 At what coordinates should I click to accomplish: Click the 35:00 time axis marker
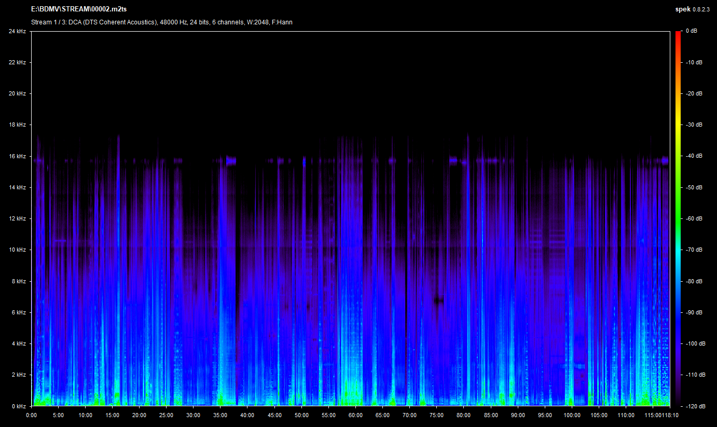pos(220,415)
